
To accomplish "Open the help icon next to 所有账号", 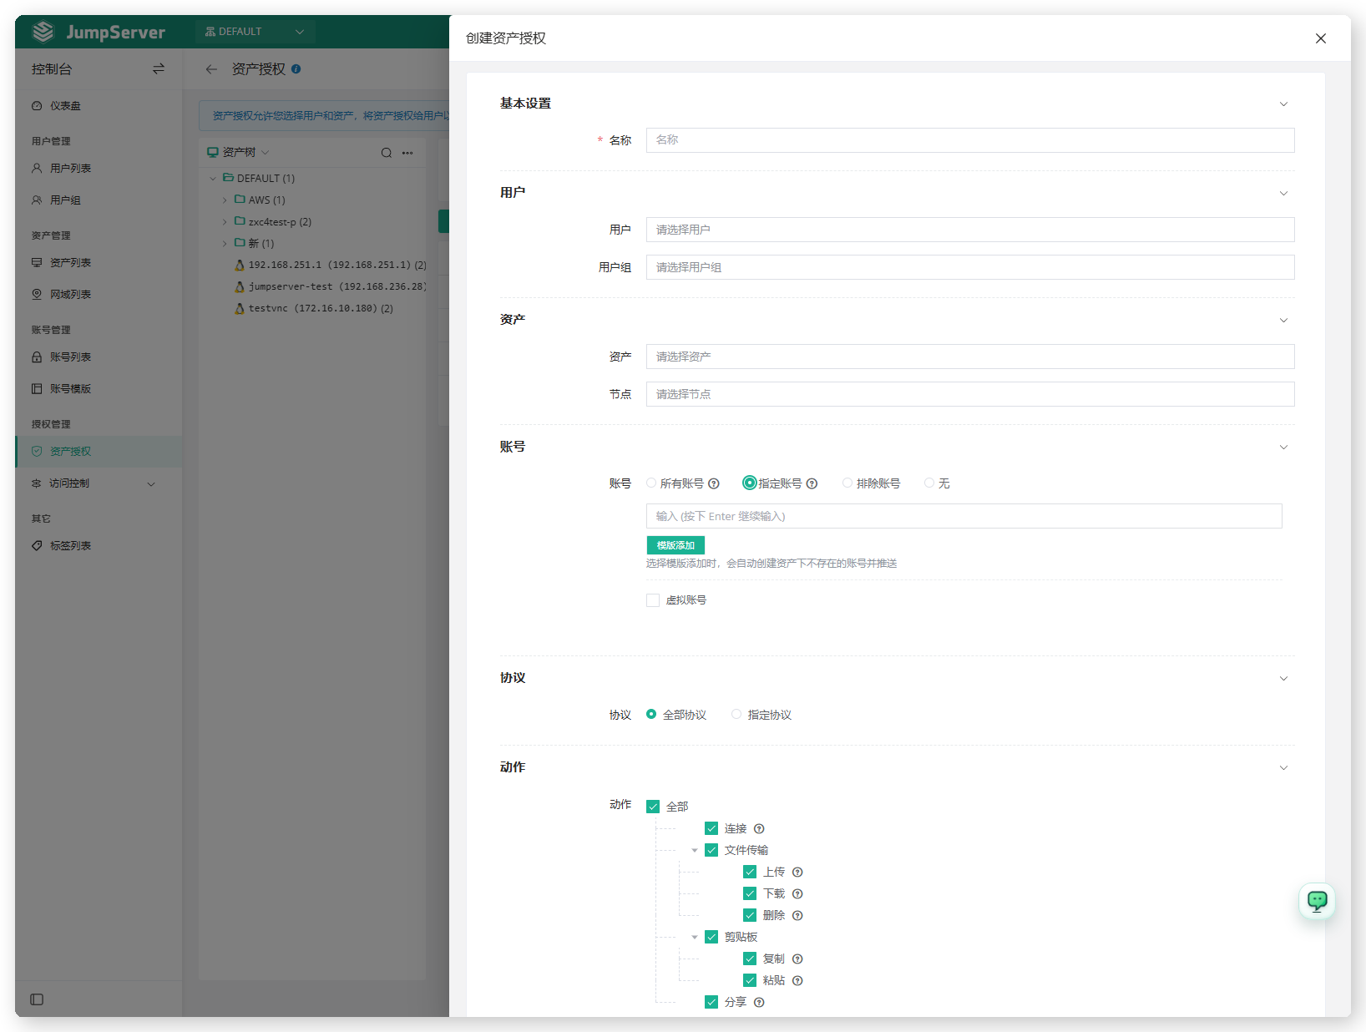I will pyautogui.click(x=714, y=483).
